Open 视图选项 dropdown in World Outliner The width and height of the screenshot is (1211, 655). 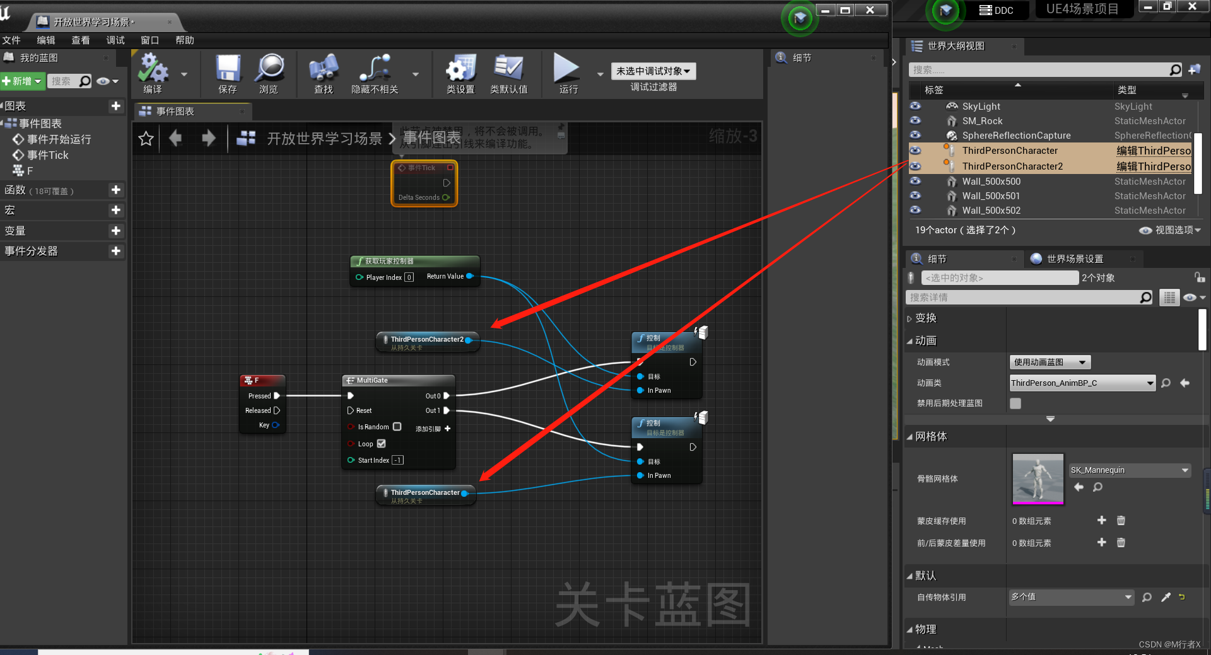click(x=1171, y=230)
